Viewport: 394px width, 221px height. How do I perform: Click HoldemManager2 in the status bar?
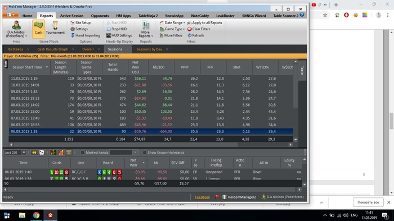click(239, 197)
